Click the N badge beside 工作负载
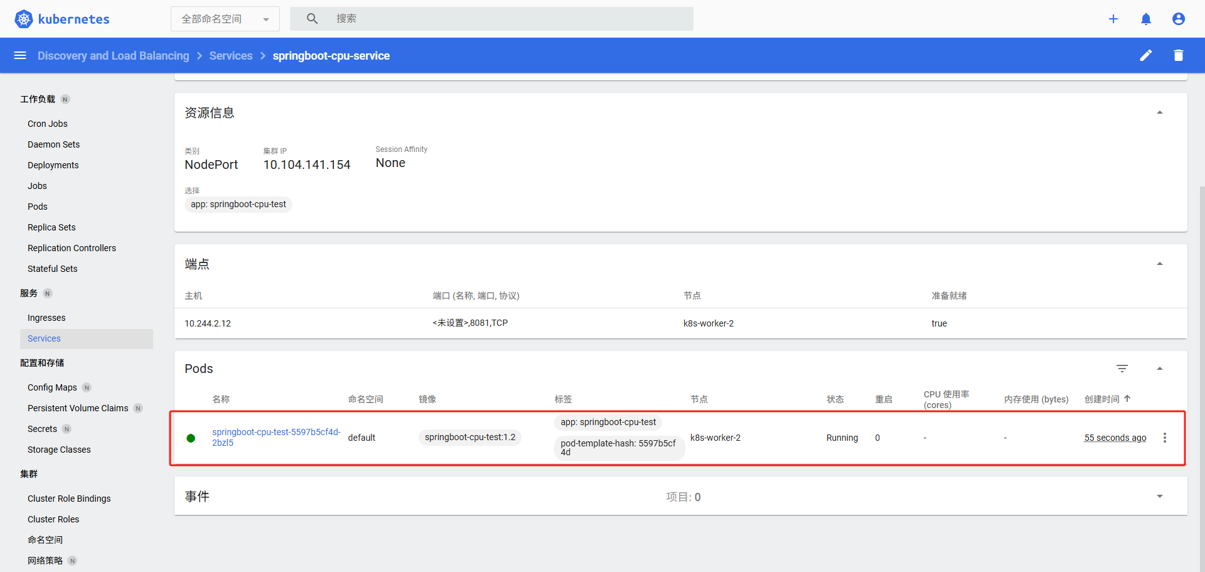1205x572 pixels. pyautogui.click(x=65, y=99)
